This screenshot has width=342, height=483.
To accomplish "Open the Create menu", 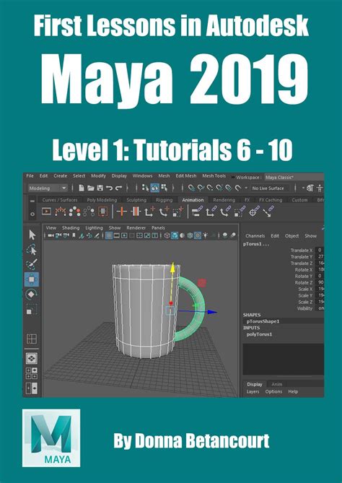I will 61,176.
